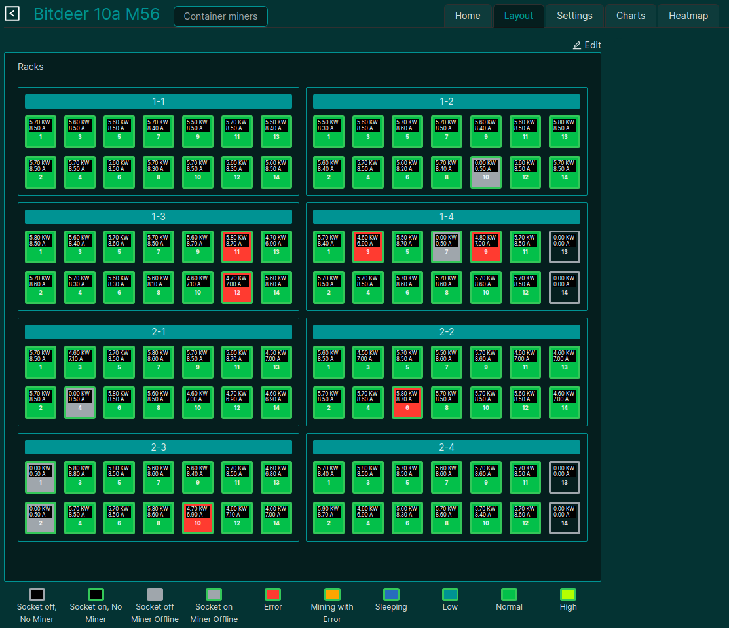Select rack header 2-3
The image size is (729, 628).
[159, 447]
